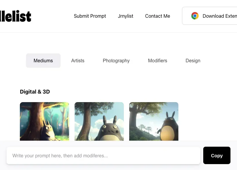Switch to the Artists tab
237x170 pixels.
tap(78, 61)
